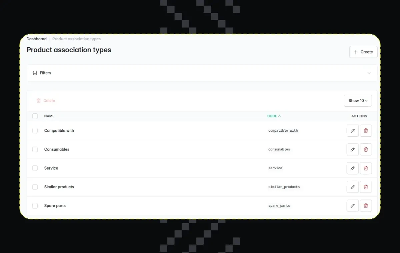Select the similar_products code text
This screenshot has height=253, width=400.
pyautogui.click(x=284, y=187)
